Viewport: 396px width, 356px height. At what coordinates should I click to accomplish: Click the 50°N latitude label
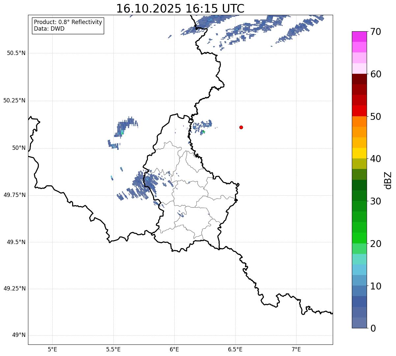tap(19, 148)
